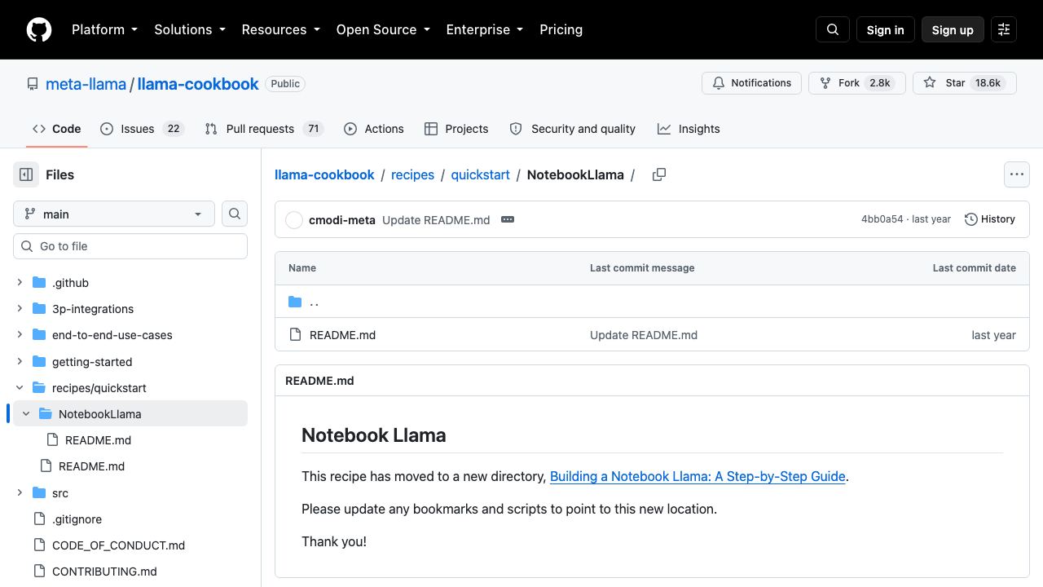This screenshot has width=1043, height=587.
Task: Open Building a Notebook Llama guide link
Action: point(698,476)
